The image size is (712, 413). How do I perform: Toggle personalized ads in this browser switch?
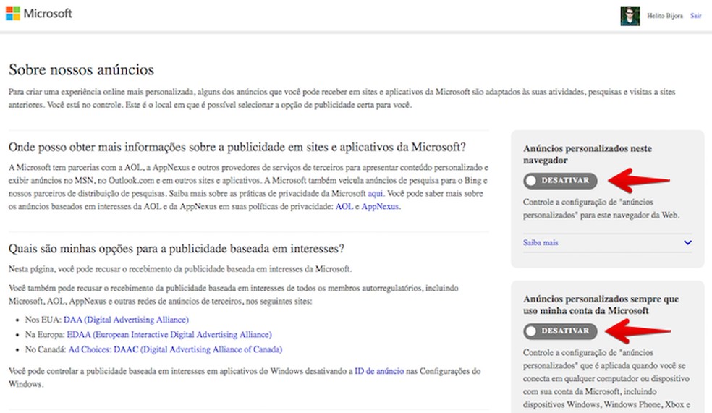click(560, 181)
